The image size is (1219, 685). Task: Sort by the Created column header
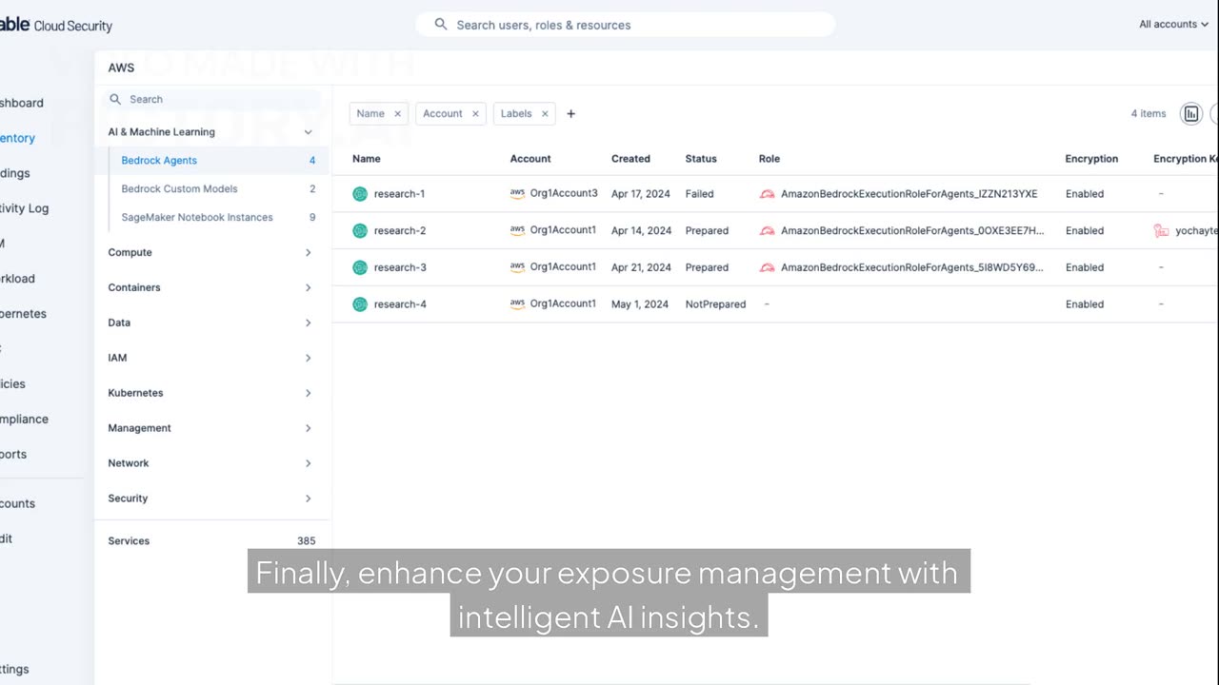[630, 159]
